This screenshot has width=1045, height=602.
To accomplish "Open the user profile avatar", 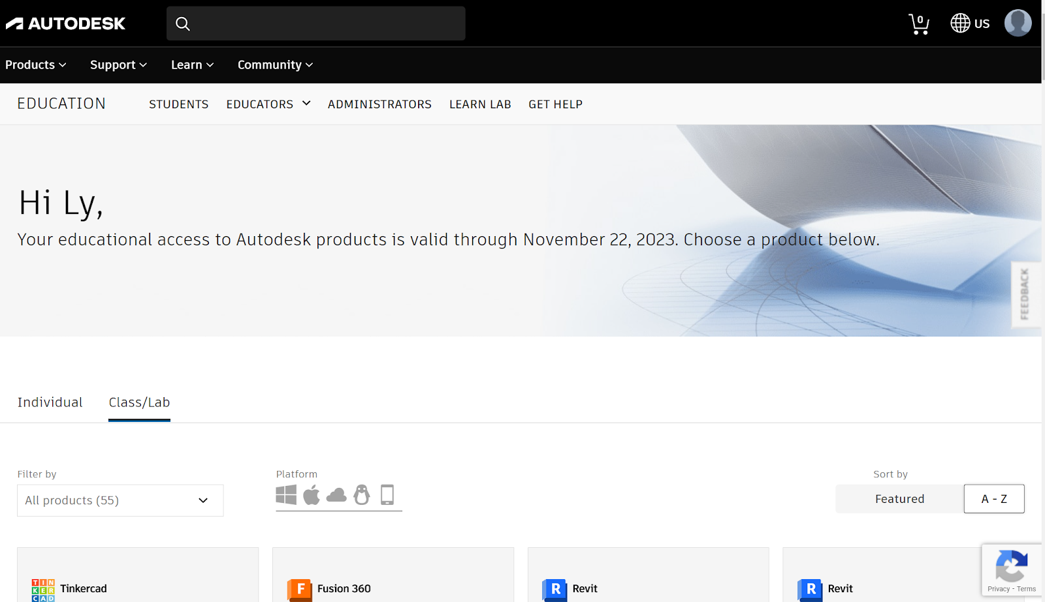I will (x=1018, y=23).
